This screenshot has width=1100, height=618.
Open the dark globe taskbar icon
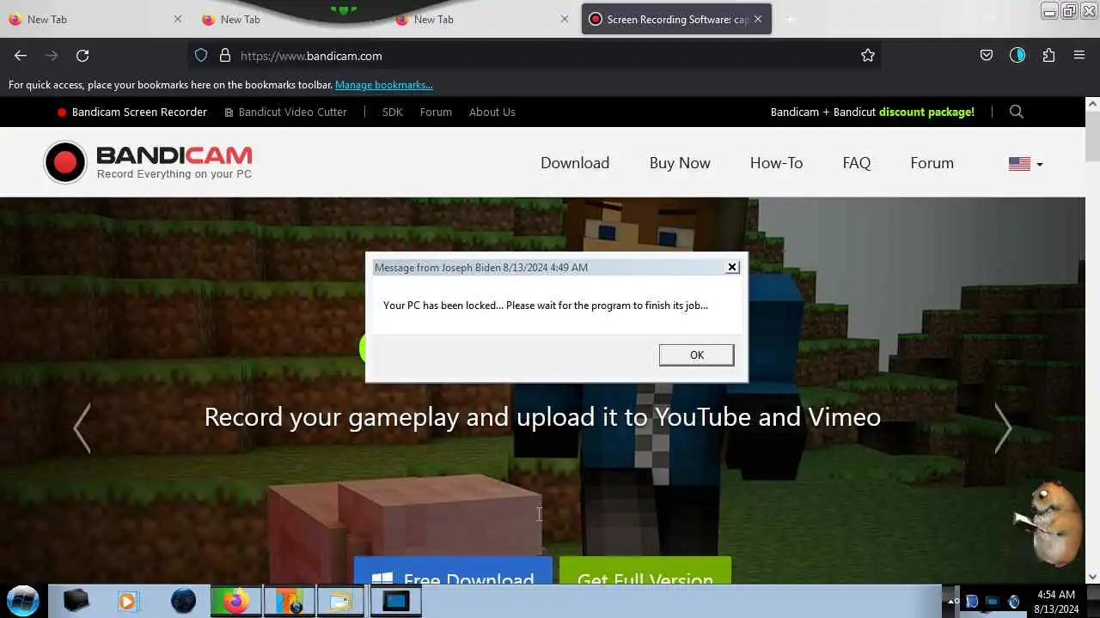click(182, 601)
